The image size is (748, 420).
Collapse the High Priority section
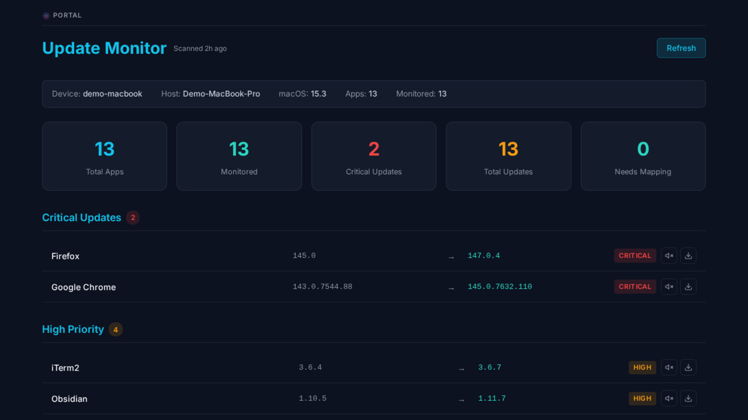point(73,329)
